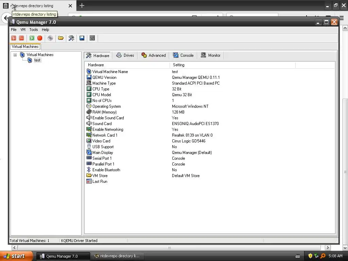Select the Virtual Machines root tree item
This screenshot has width=348, height=261.
pyautogui.click(x=40, y=55)
